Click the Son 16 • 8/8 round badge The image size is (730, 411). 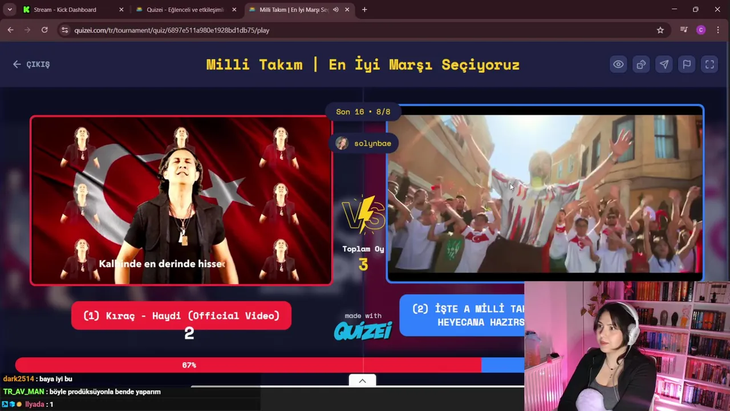point(363,112)
